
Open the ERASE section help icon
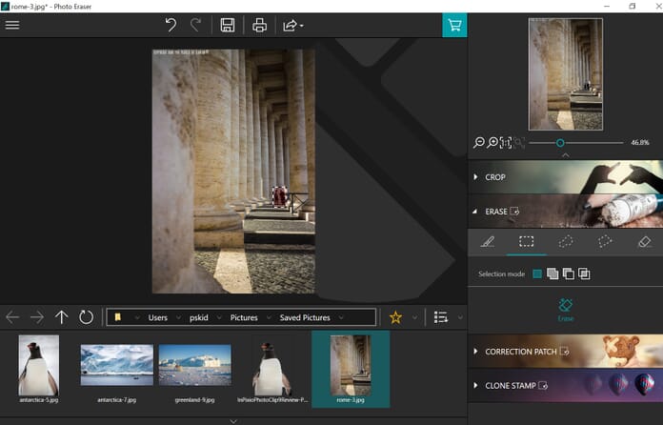(x=514, y=211)
